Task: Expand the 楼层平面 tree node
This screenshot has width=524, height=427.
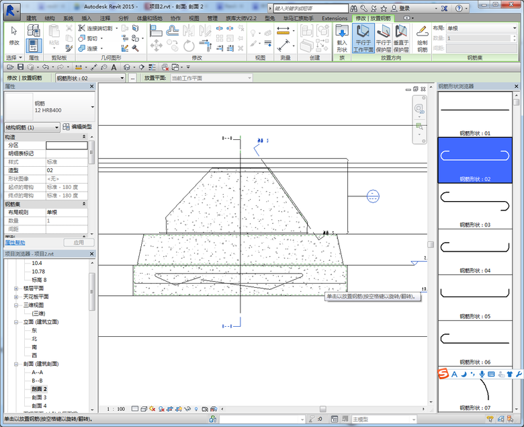Action: pos(16,288)
